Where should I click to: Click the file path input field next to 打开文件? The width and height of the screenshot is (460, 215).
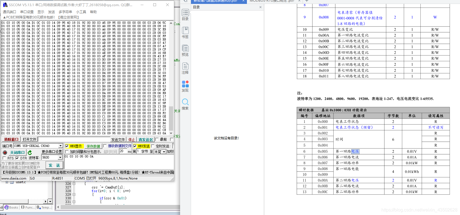[x=74, y=139]
